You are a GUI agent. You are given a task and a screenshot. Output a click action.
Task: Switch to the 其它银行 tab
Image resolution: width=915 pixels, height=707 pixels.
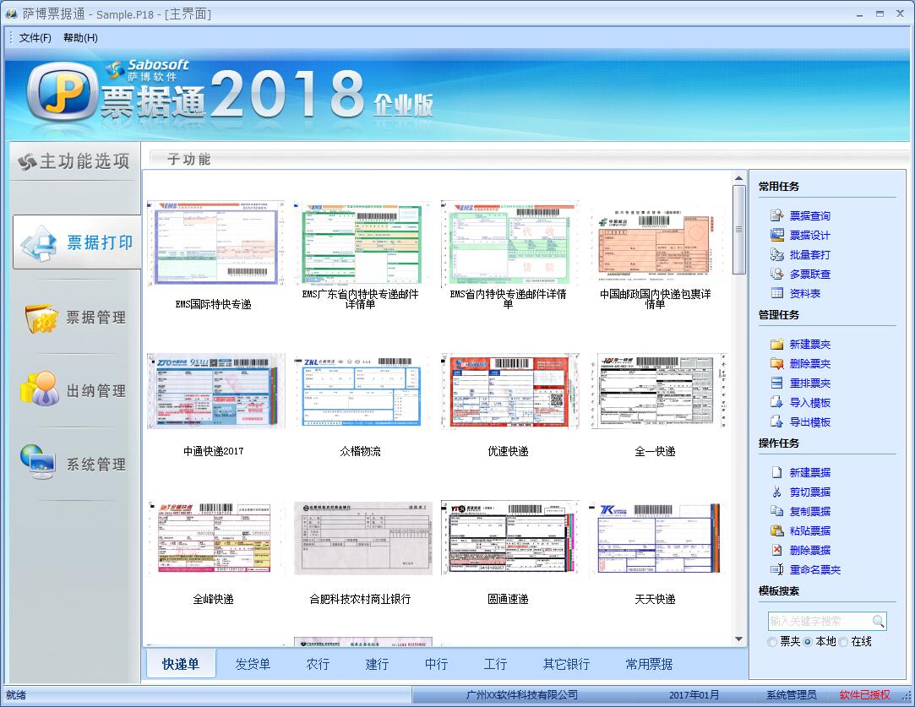(x=567, y=664)
